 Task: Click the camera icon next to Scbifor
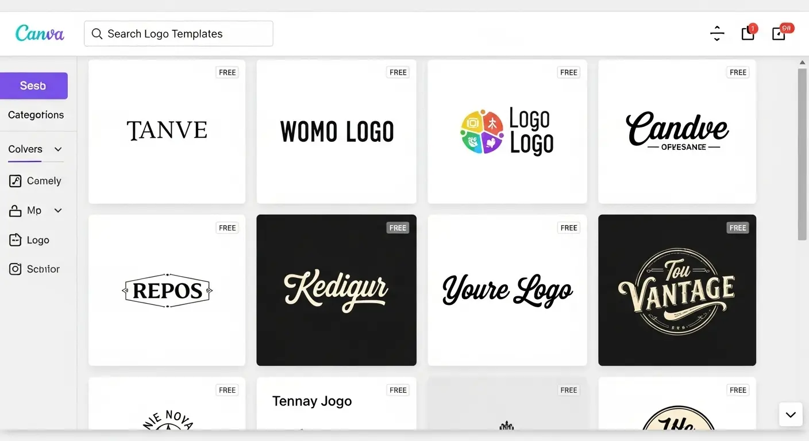tap(16, 269)
